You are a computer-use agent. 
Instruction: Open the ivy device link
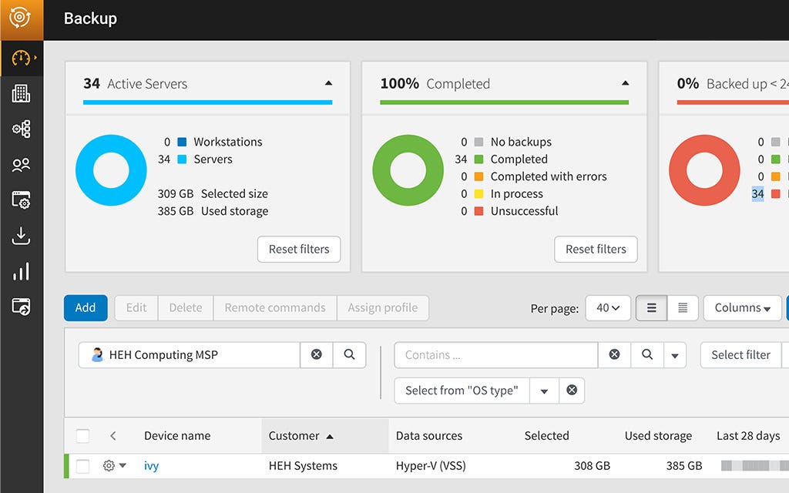[151, 466]
